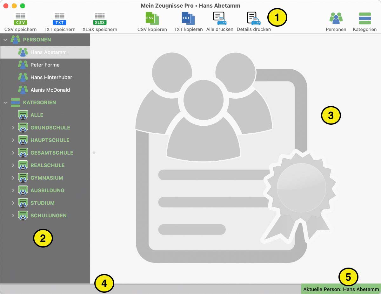Choose Hans Hinterhuber from the persons list
This screenshot has width=381, height=294.
click(51, 77)
